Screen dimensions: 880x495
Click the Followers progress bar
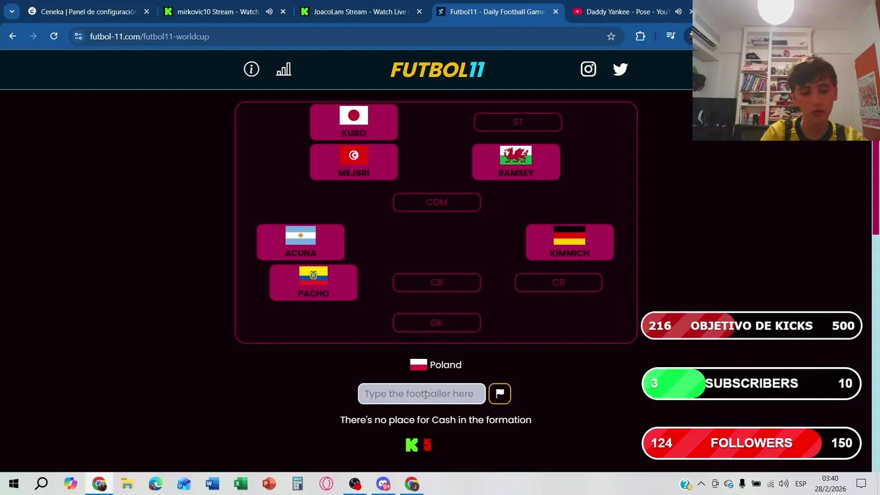click(751, 443)
